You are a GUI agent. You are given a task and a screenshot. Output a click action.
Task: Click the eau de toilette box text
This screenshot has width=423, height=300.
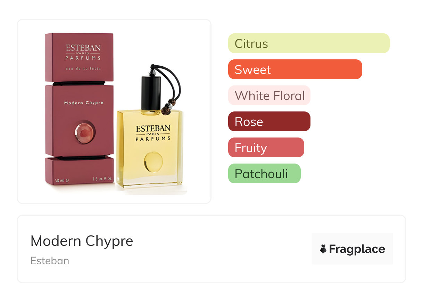tap(83, 69)
